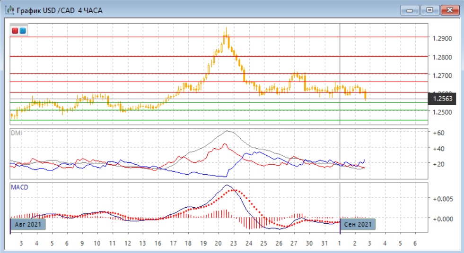
Task: Click the +60 value on DMI scale
Action: [x=439, y=133]
